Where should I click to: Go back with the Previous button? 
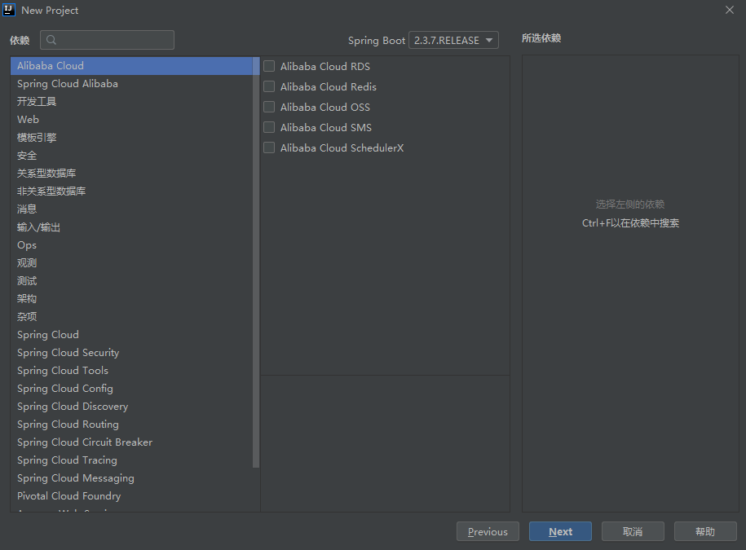[488, 532]
